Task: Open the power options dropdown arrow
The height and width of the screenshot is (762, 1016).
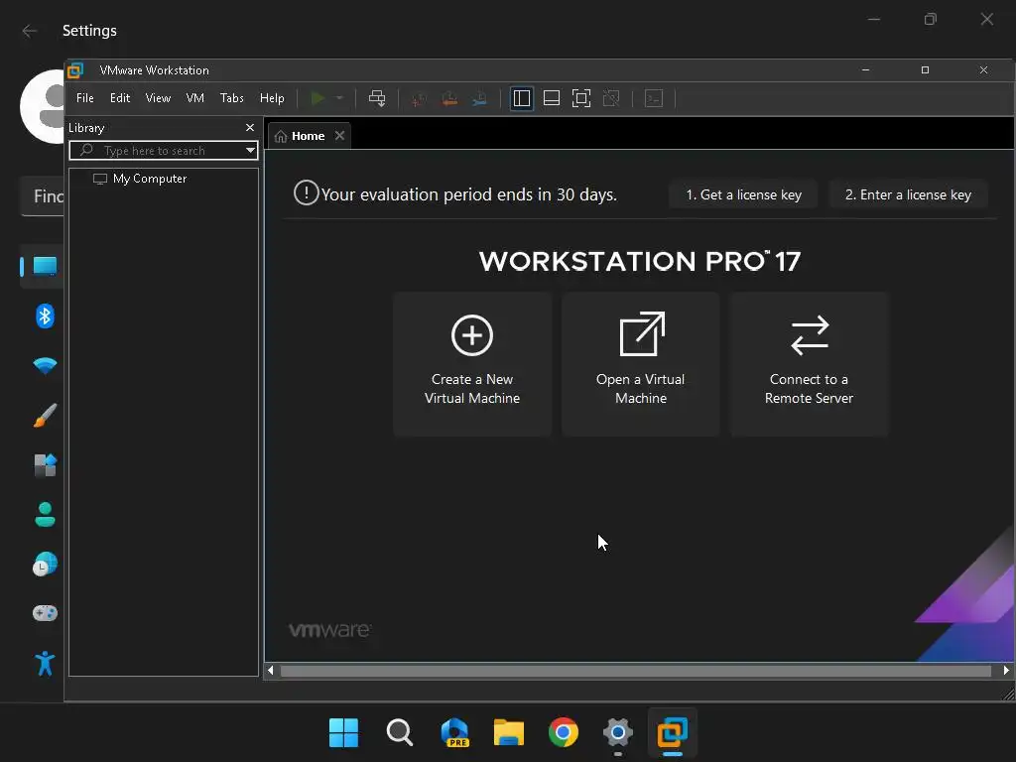Action: (x=339, y=98)
